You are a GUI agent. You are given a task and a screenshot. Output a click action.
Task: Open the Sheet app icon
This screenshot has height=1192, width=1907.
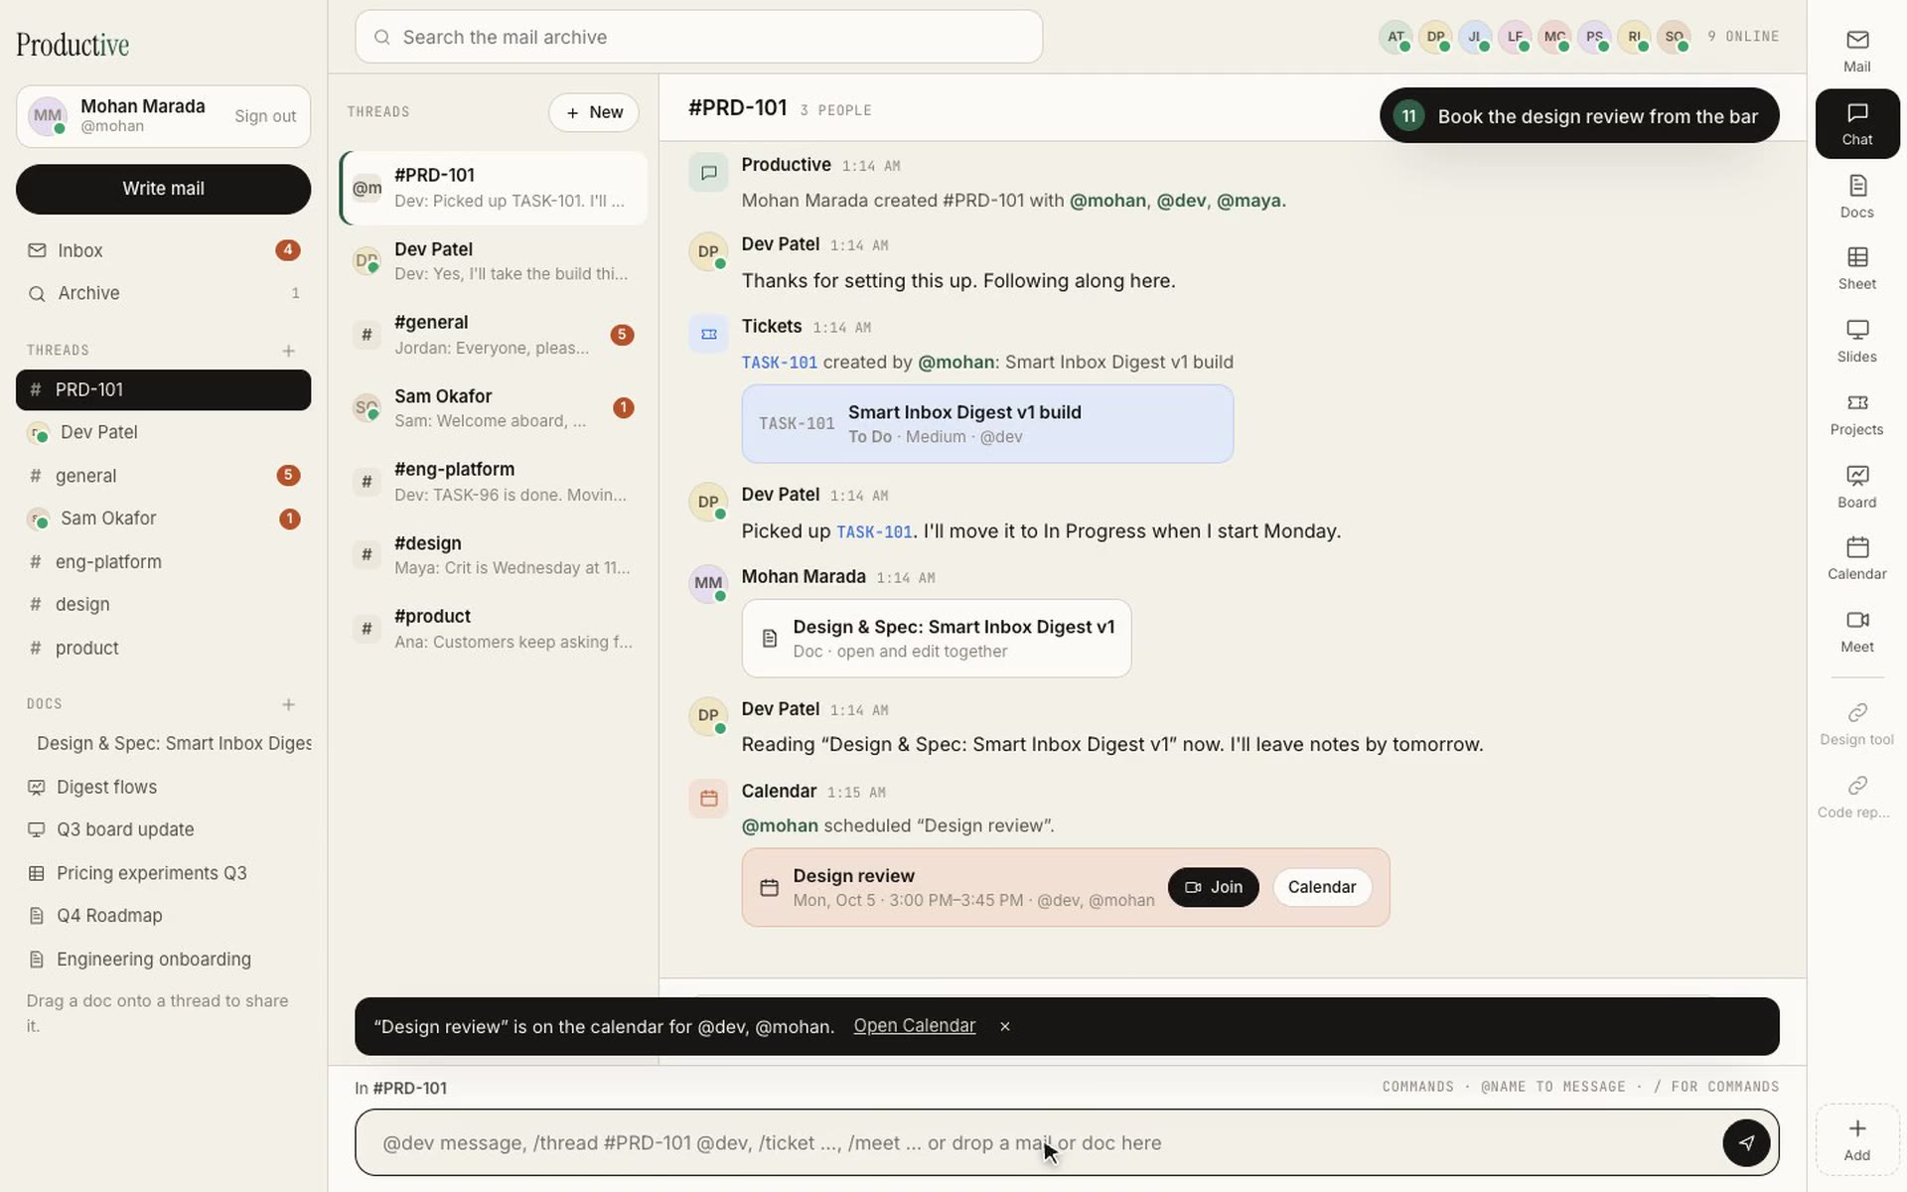1856,268
